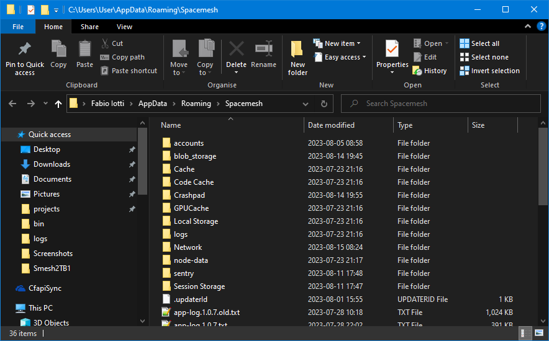Click Fabio Iotti in breadcrumb path
Image resolution: width=549 pixels, height=341 pixels.
coord(107,104)
